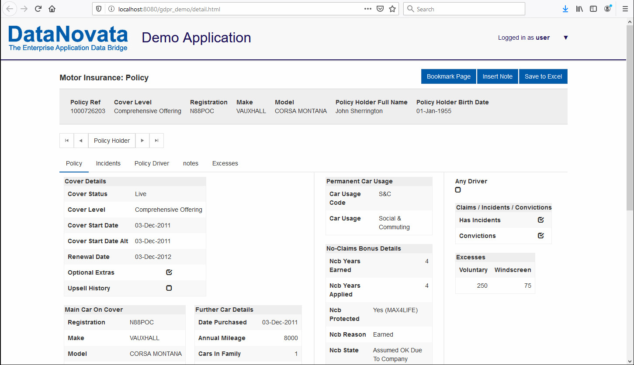The image size is (634, 365).
Task: Bookmark page with star icon
Action: (x=392, y=9)
